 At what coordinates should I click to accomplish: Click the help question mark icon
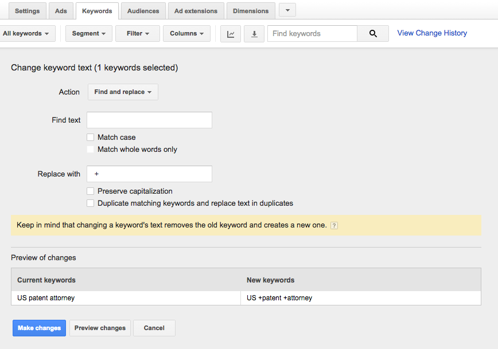coord(334,226)
